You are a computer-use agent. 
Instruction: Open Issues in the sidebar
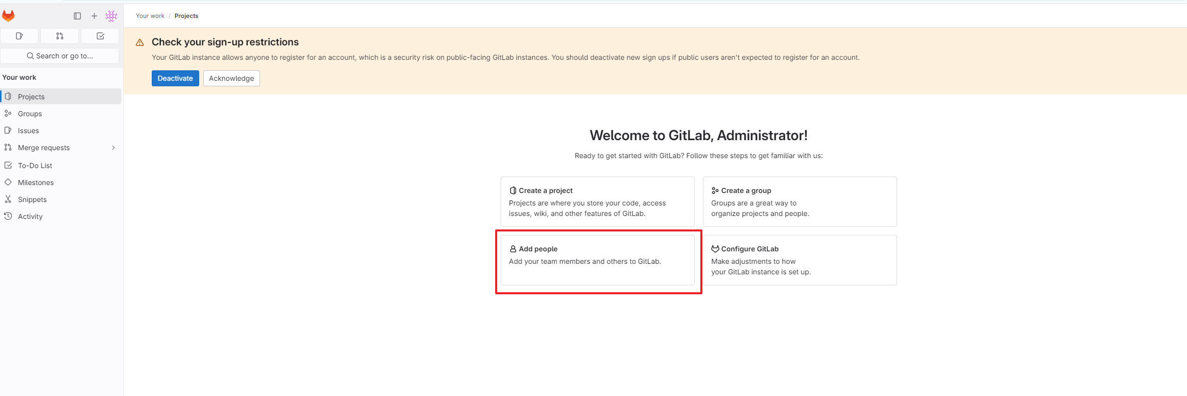point(61,131)
